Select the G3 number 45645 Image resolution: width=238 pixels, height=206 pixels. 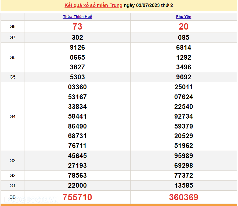(77, 156)
